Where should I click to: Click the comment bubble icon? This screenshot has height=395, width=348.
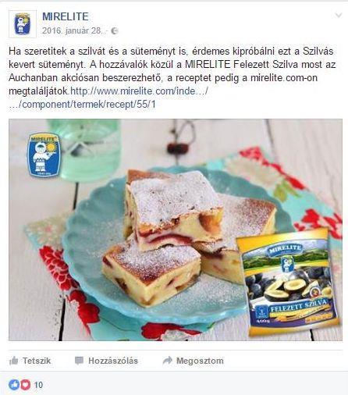pos(79,361)
